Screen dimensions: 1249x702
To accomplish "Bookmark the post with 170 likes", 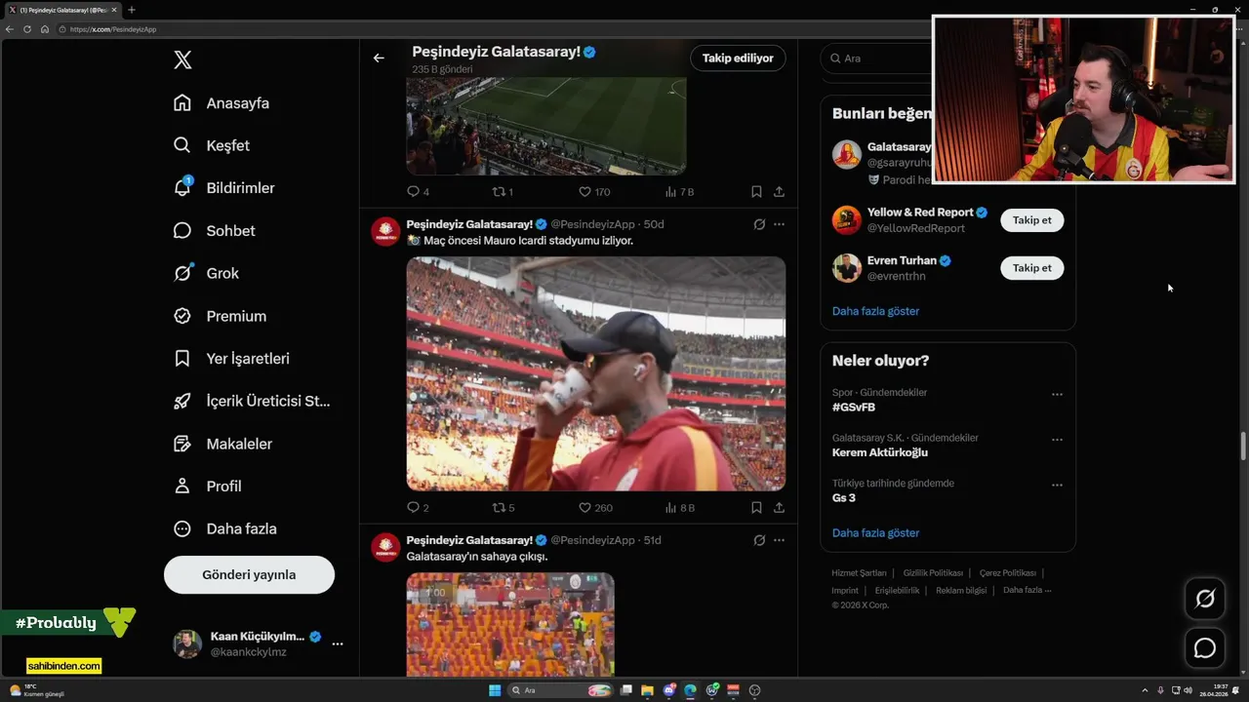I will click(x=756, y=192).
